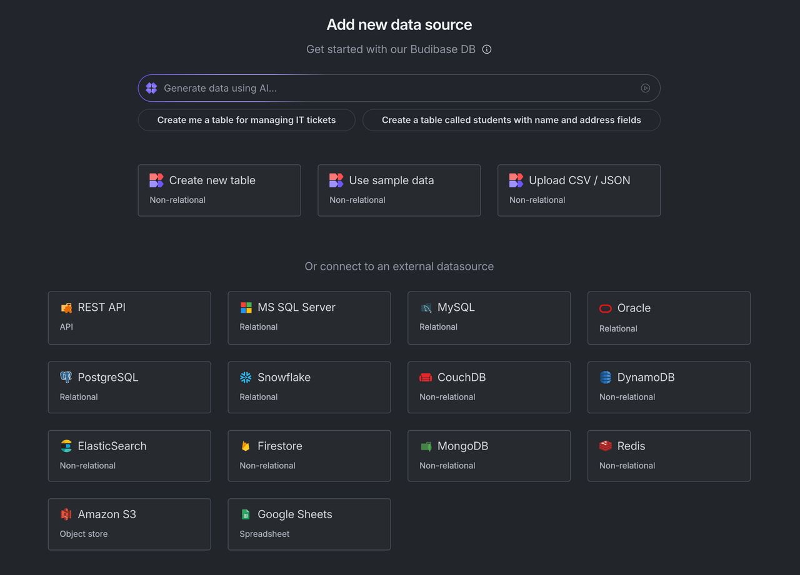Screen dimensions: 800x575
Task: Choose the IT tickets table suggestion
Action: [x=246, y=120]
